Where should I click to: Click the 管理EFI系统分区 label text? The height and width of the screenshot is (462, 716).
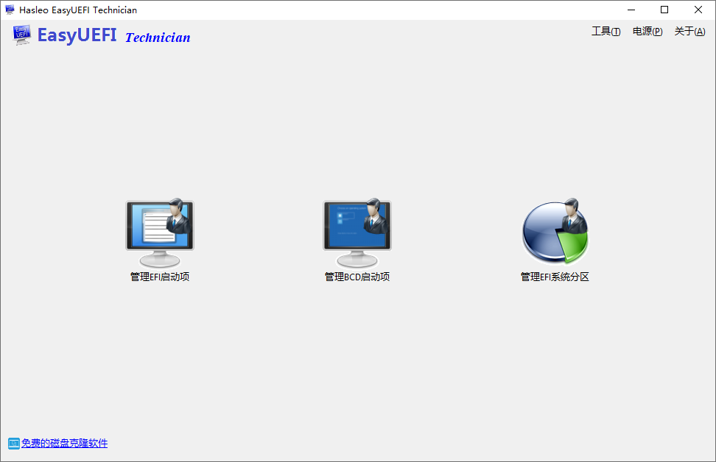click(x=555, y=277)
